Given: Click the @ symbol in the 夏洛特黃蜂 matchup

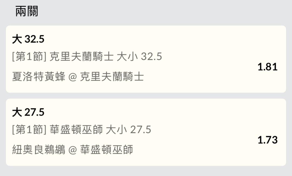Looking at the screenshot, I should [73, 77].
